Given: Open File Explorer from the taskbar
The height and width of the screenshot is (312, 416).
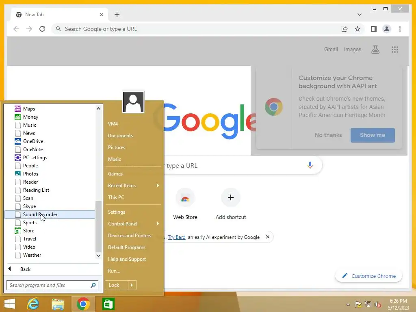Looking at the screenshot, I should 58,304.
